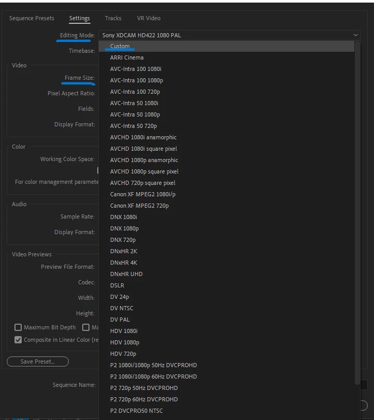Go to the Tracks tab
This screenshot has height=420, width=374.
pyautogui.click(x=113, y=18)
